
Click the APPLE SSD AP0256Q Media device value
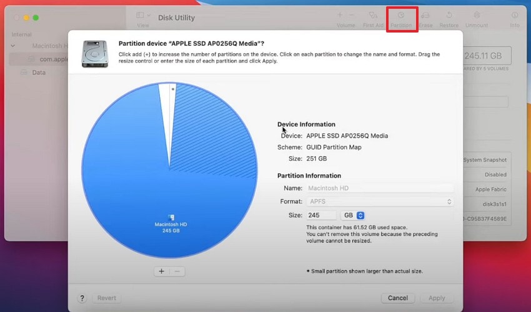(347, 136)
